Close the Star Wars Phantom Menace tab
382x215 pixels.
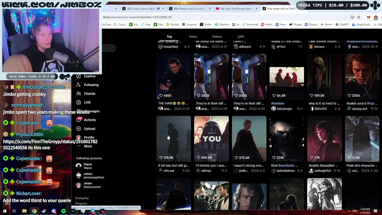click(x=257, y=9)
